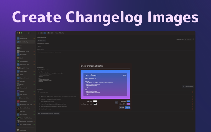The image size is (211, 132).
Task: Select the Yum - Food Tracker row
Action: 26,118
